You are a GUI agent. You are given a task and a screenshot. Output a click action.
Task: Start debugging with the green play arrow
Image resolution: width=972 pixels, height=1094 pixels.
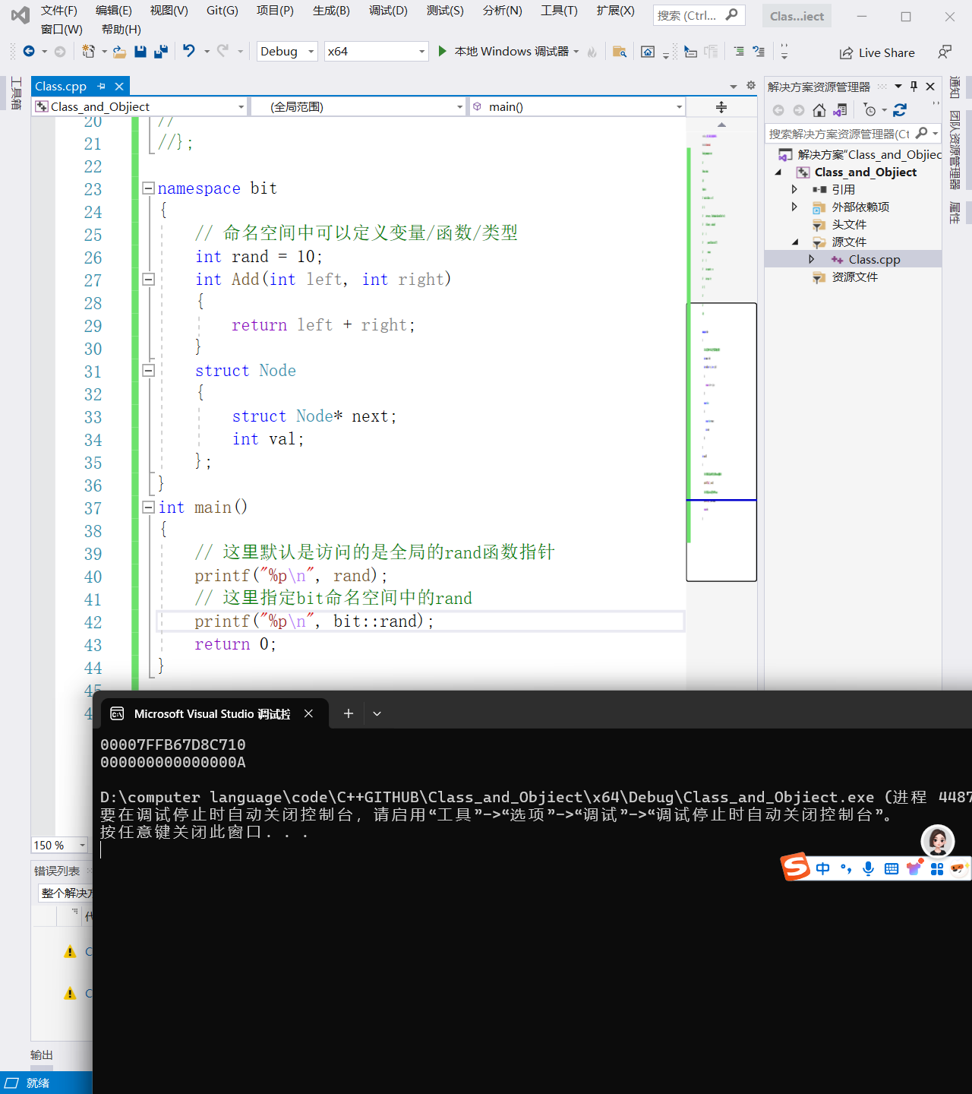(442, 51)
